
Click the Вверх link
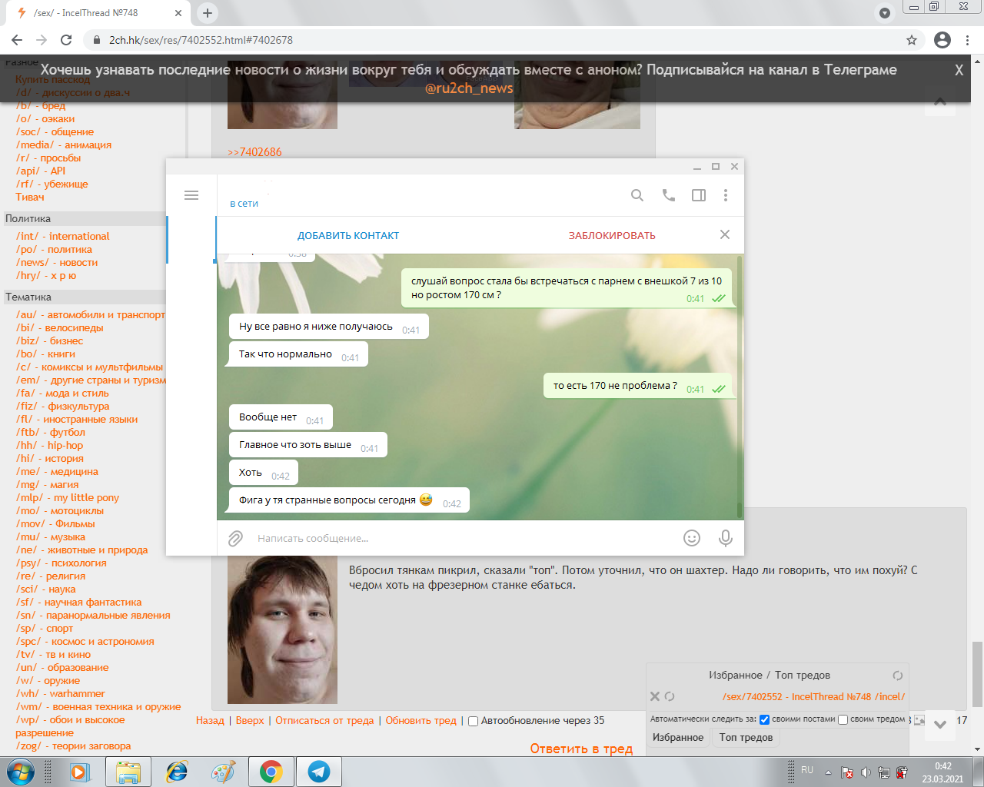(x=250, y=721)
